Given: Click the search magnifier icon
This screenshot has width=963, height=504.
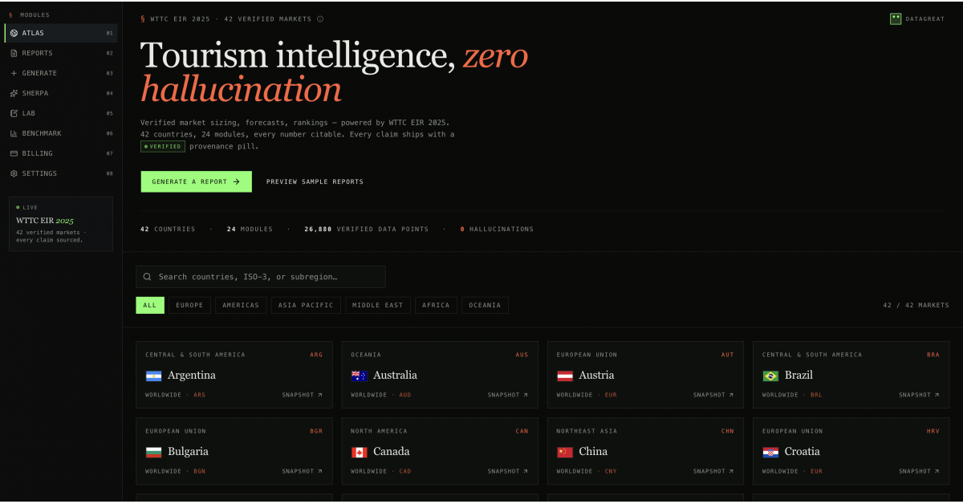Looking at the screenshot, I should [x=148, y=277].
